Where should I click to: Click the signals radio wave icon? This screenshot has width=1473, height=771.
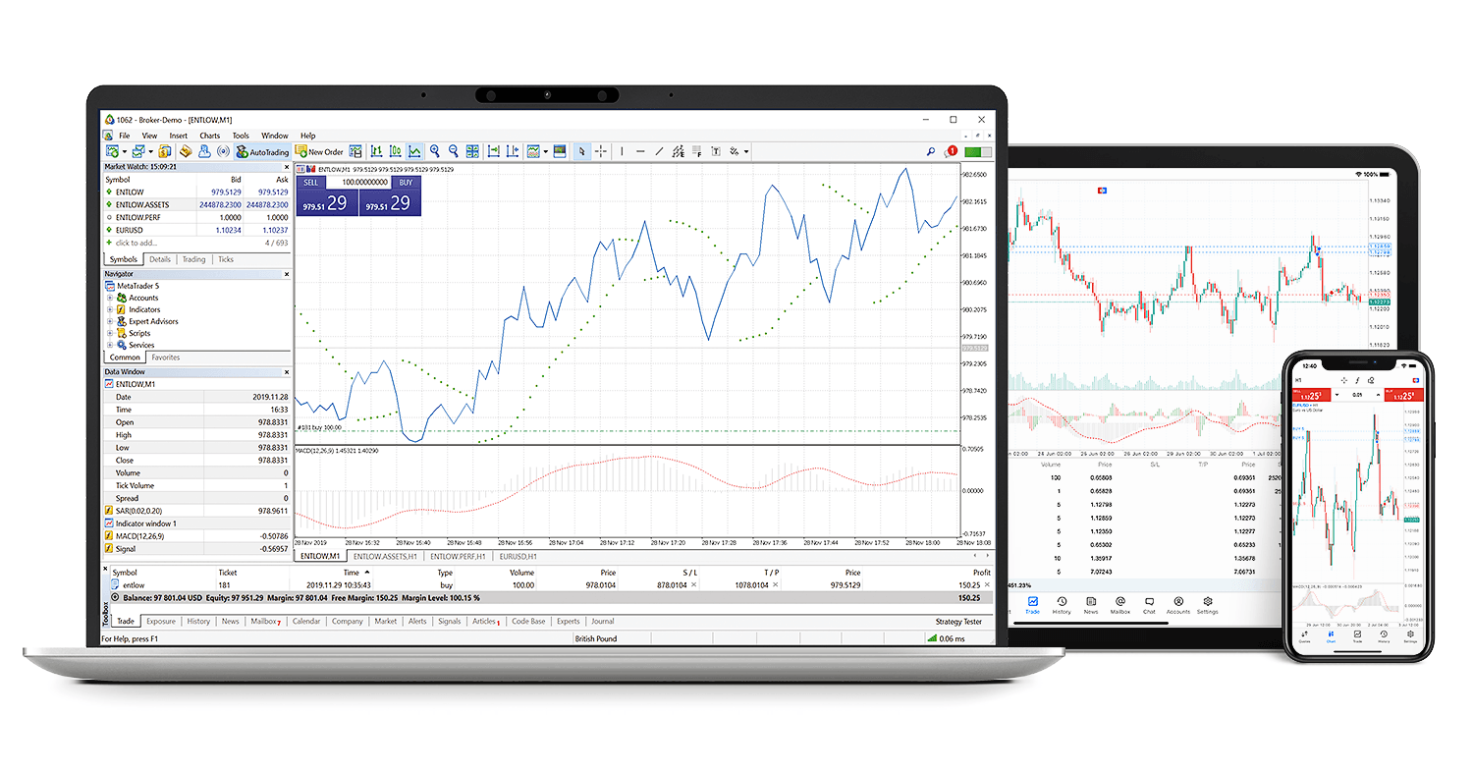pyautogui.click(x=223, y=152)
